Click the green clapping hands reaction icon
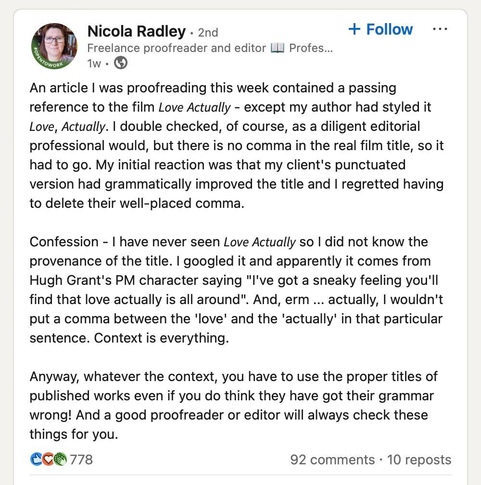 pos(60,459)
